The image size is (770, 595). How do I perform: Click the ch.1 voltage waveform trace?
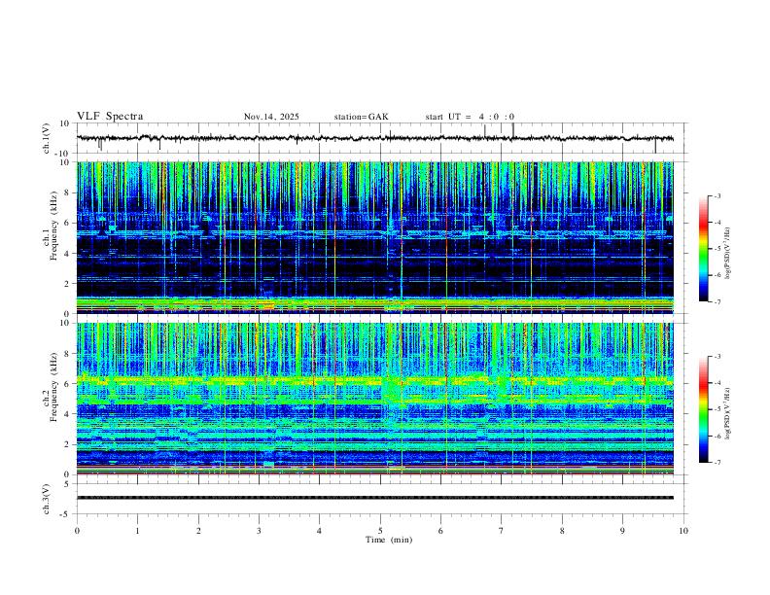[374, 138]
